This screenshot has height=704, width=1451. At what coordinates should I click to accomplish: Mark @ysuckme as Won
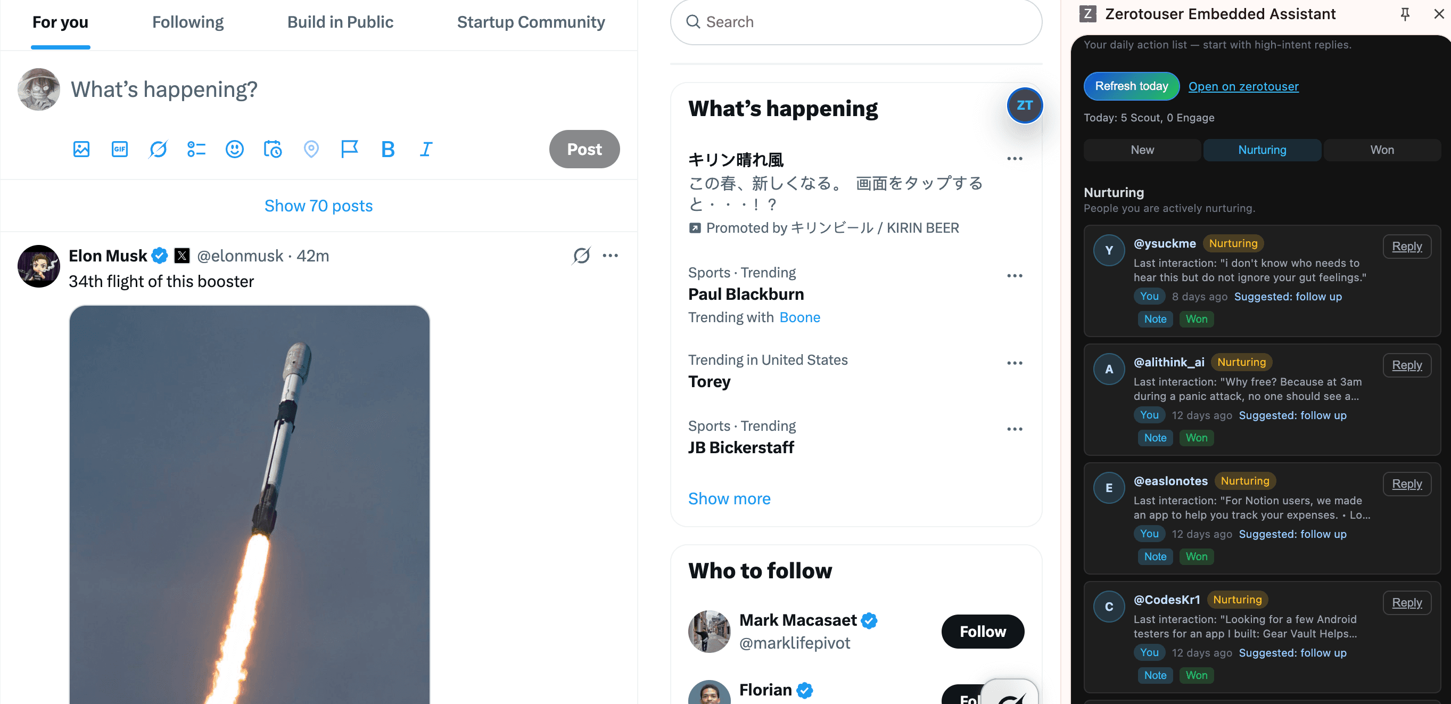(x=1196, y=319)
